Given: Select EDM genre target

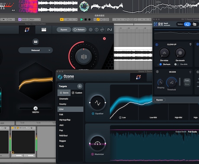Looking at the screenshot, I should [x=71, y=109].
